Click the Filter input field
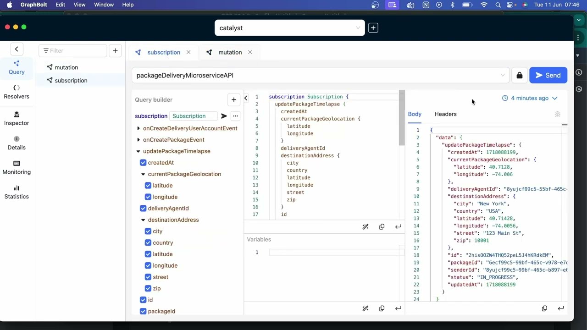 coord(73,51)
